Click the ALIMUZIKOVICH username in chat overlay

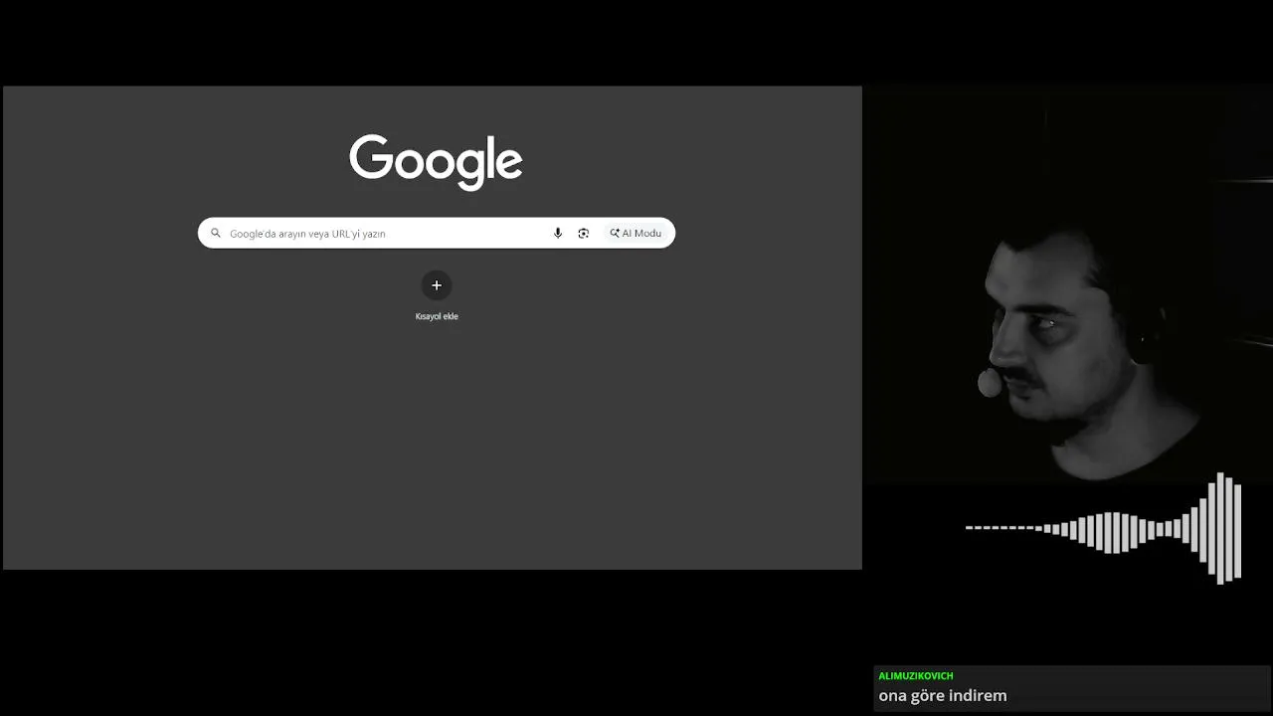[x=916, y=676]
